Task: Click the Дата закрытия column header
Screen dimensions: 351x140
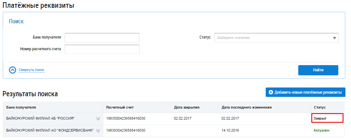Action: [x=187, y=107]
